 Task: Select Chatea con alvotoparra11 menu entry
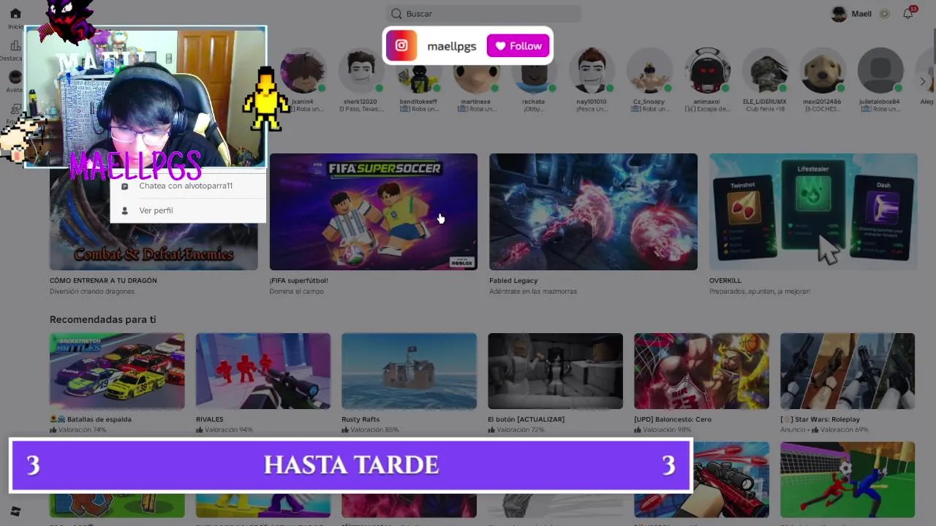(186, 186)
